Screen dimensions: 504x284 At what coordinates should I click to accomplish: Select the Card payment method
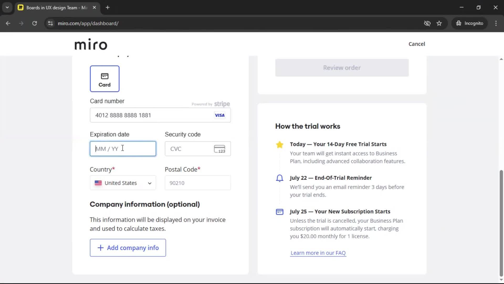[104, 79]
